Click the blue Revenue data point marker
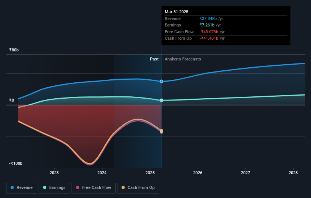 [162, 81]
